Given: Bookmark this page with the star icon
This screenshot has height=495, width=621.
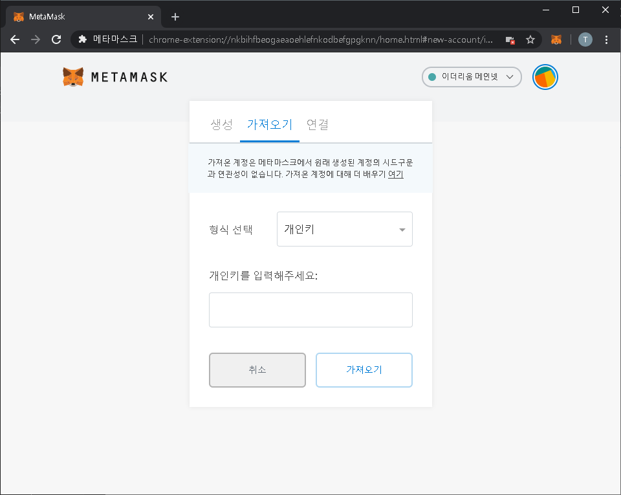Looking at the screenshot, I should [530, 39].
